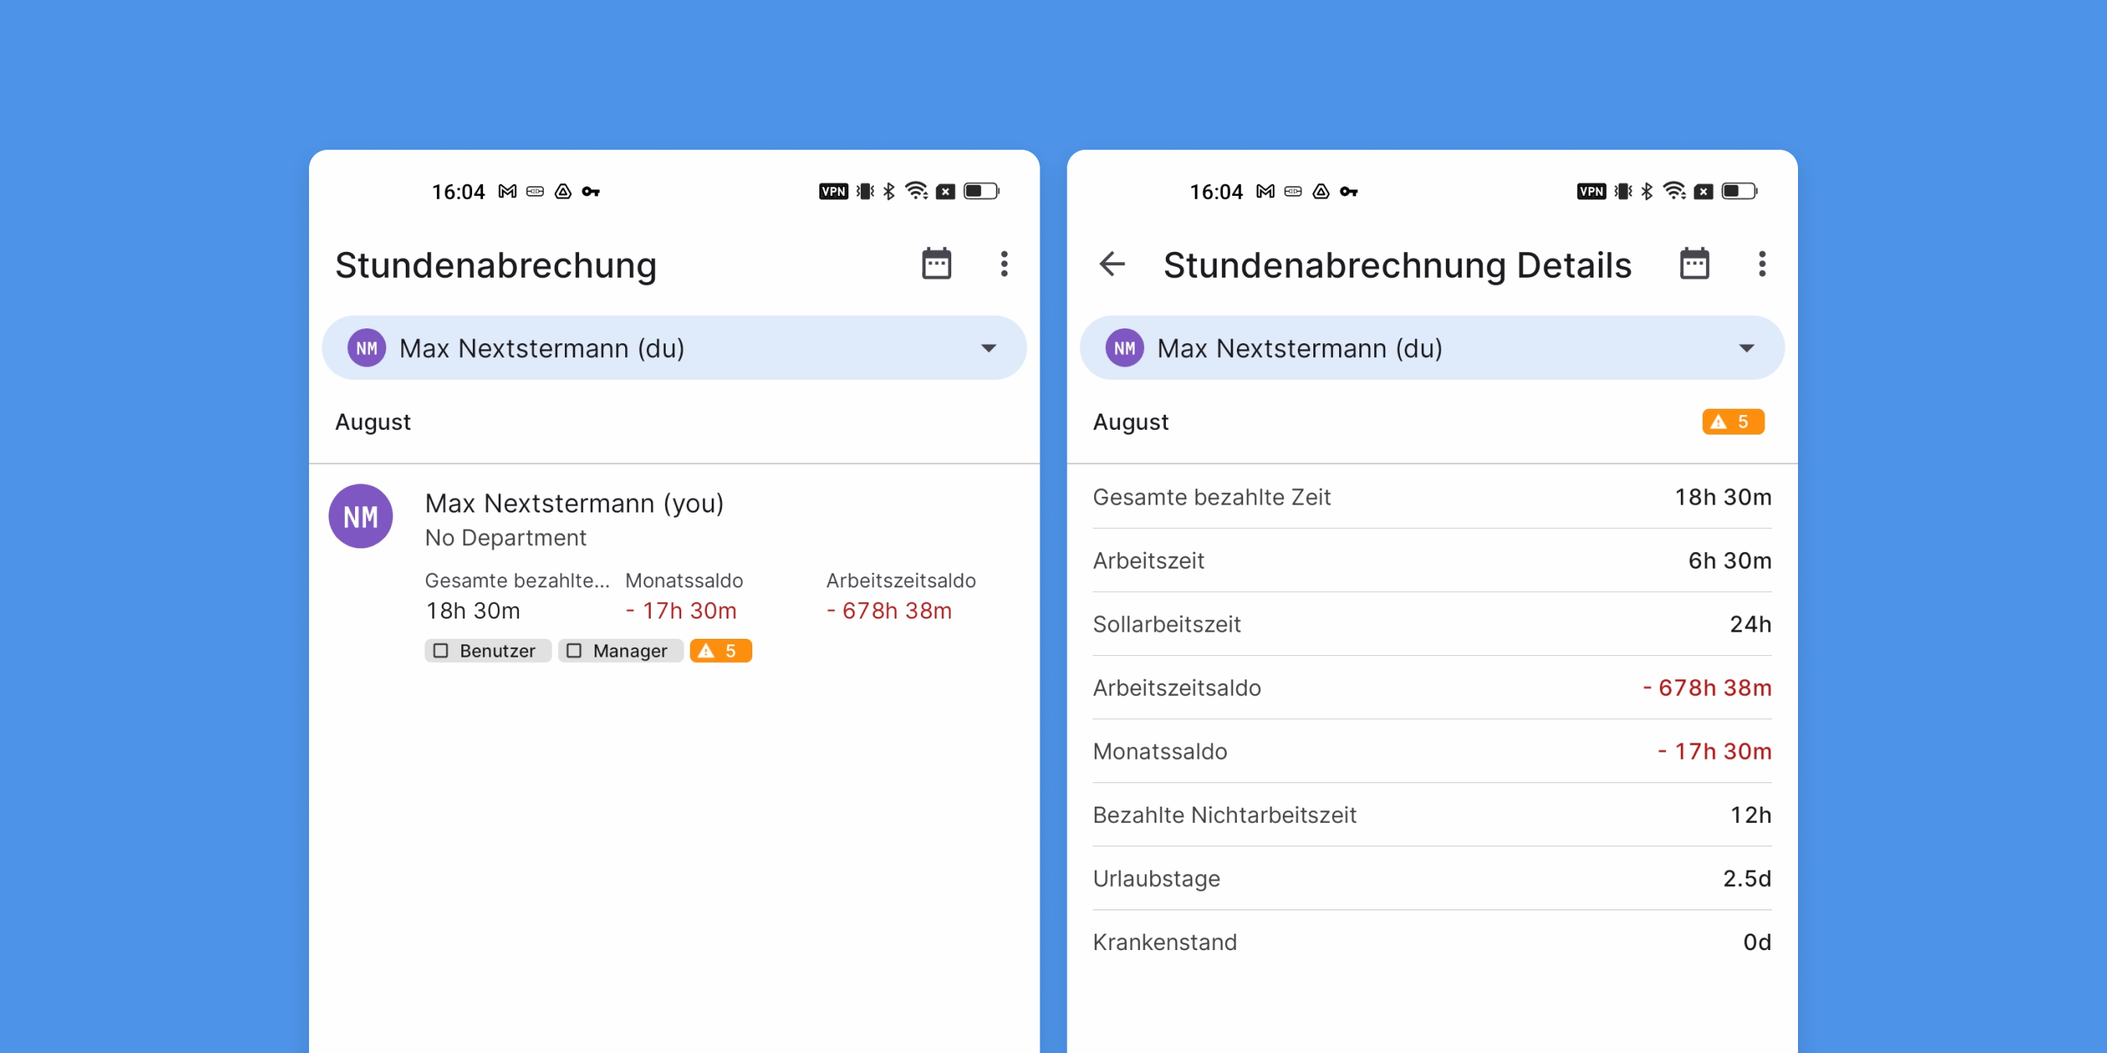Tap battery icon on left phone status bar

[x=982, y=191]
